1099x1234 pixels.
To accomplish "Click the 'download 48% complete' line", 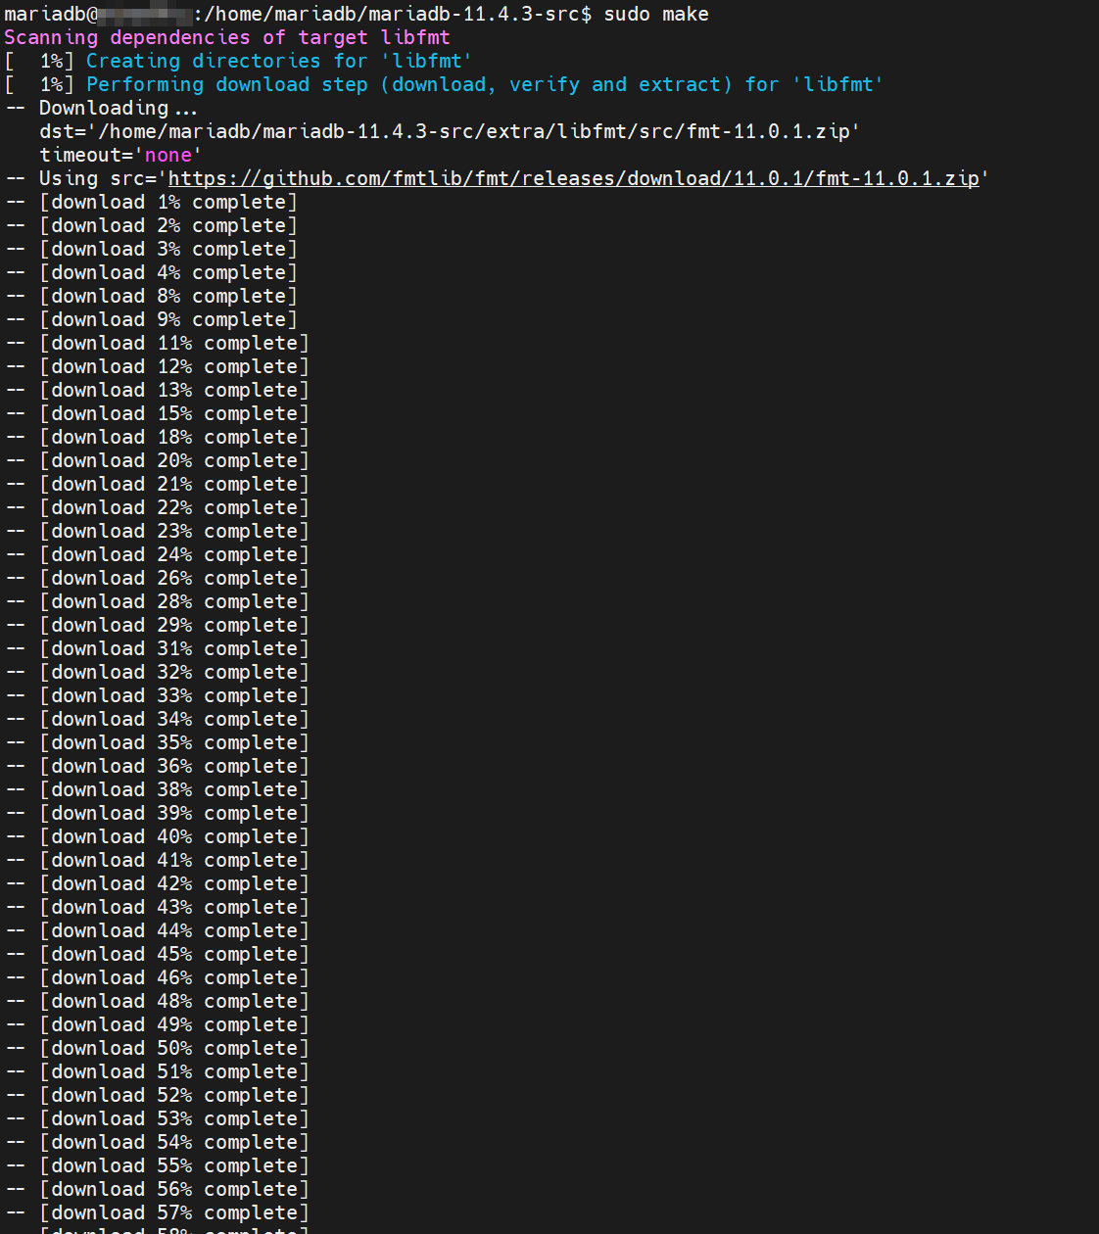I will click(158, 1002).
